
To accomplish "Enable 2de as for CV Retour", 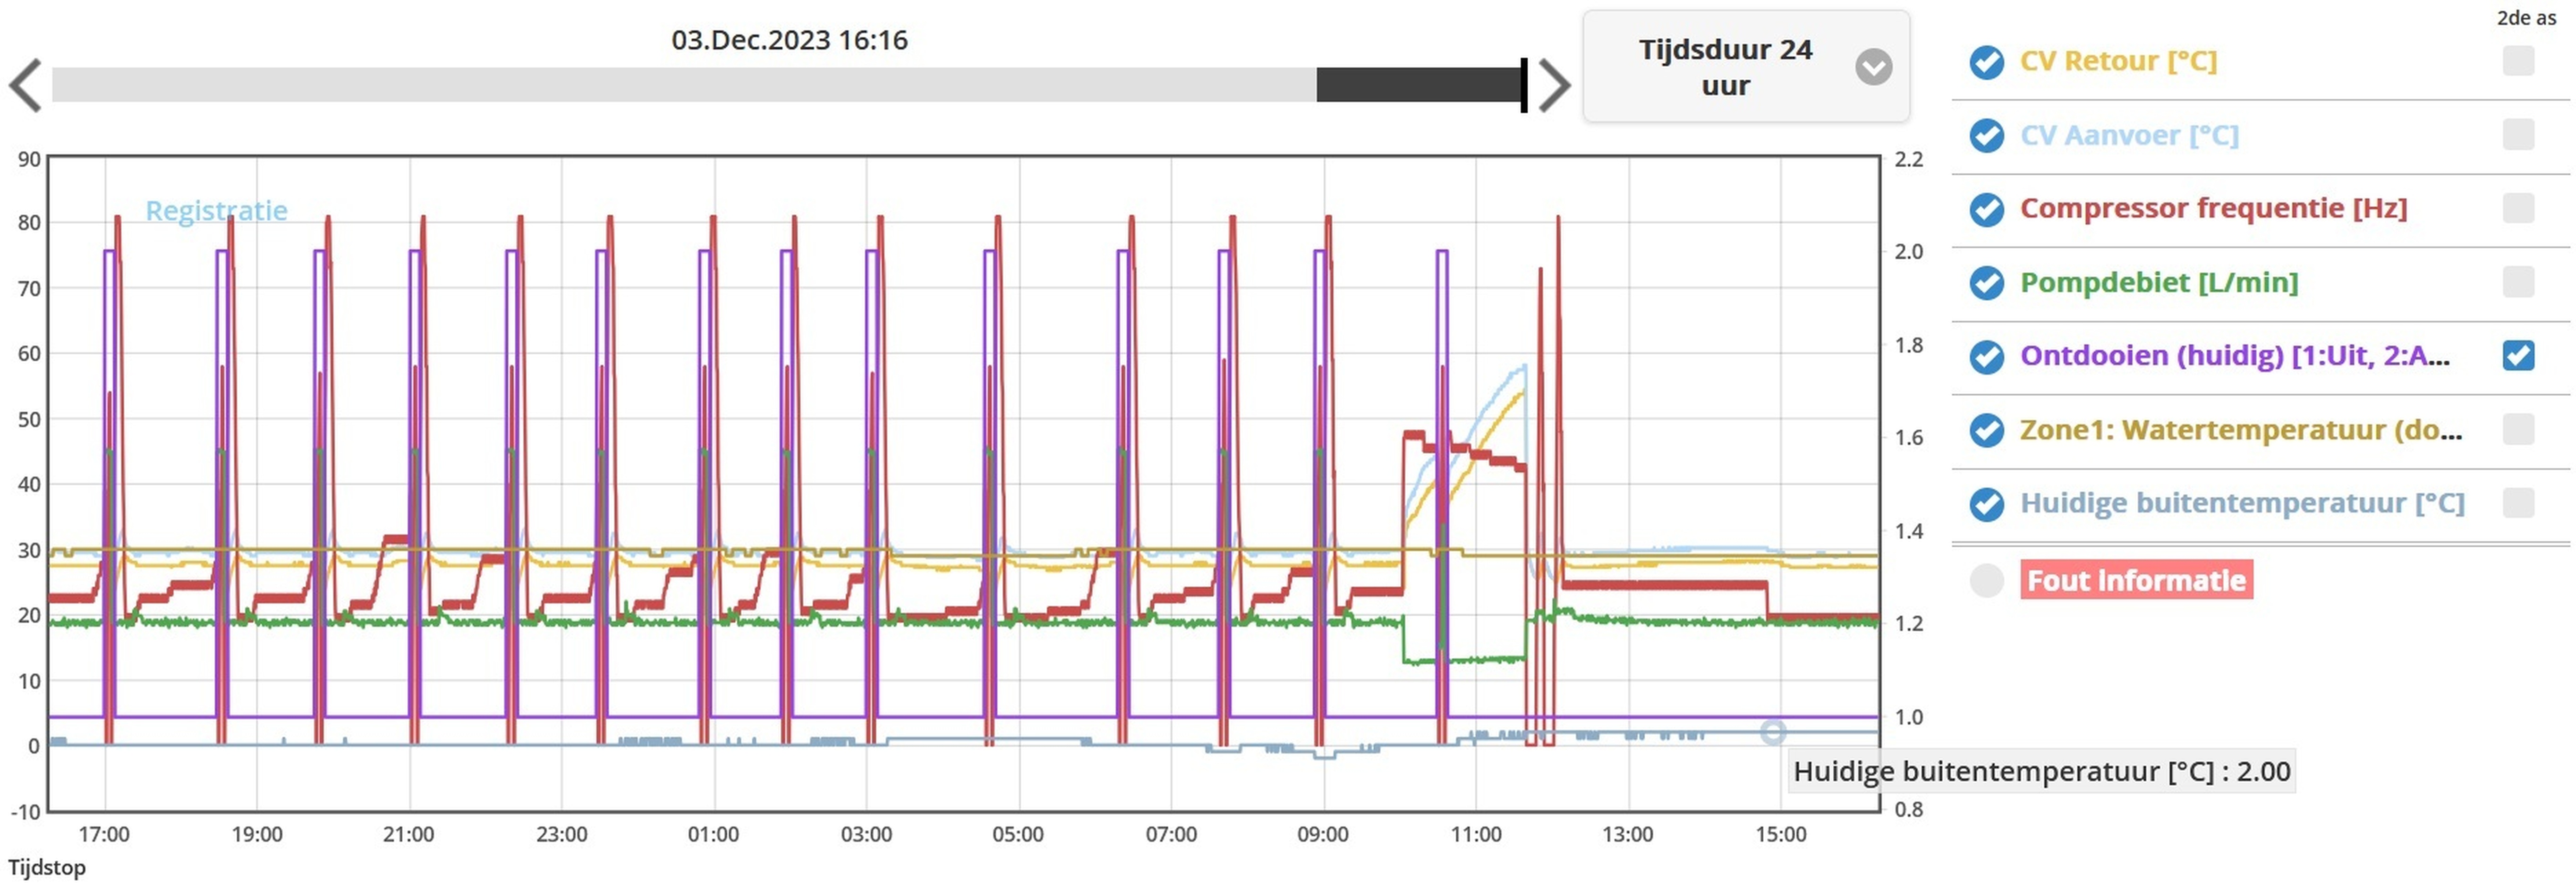I will tap(2518, 61).
